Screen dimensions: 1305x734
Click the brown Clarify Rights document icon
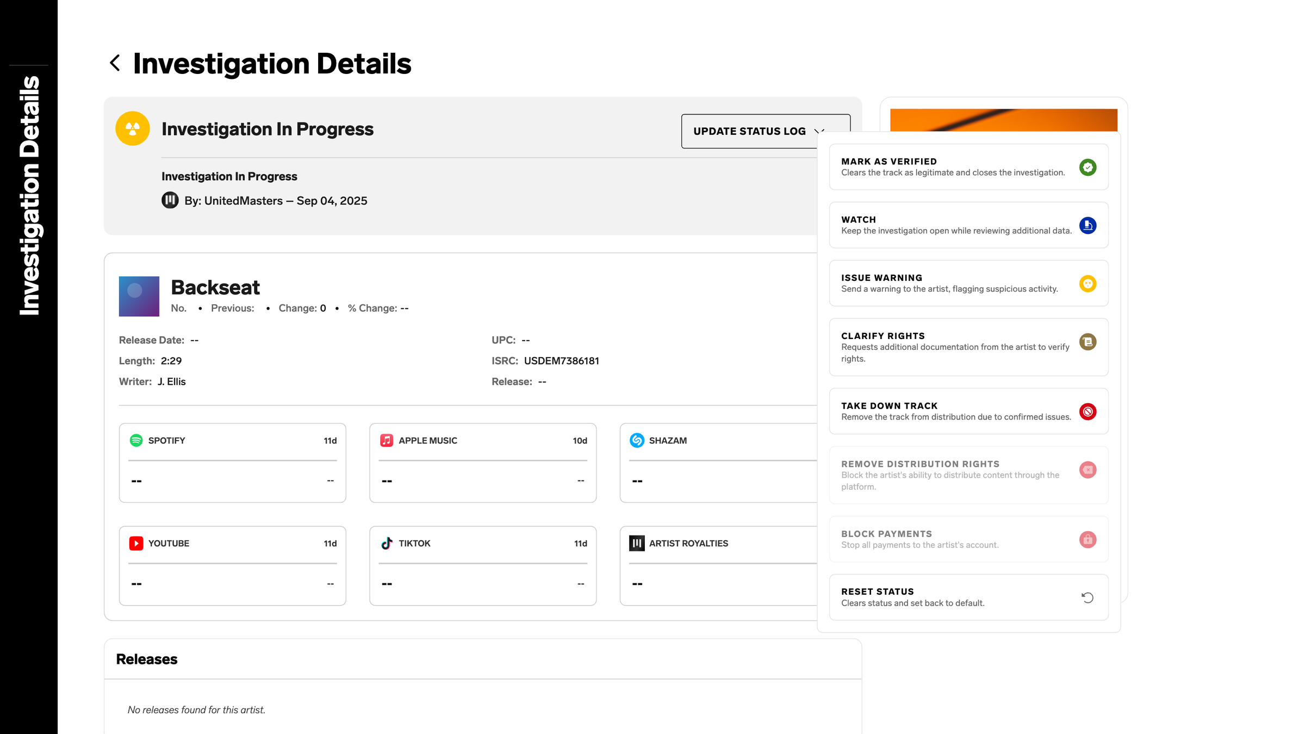(1087, 342)
